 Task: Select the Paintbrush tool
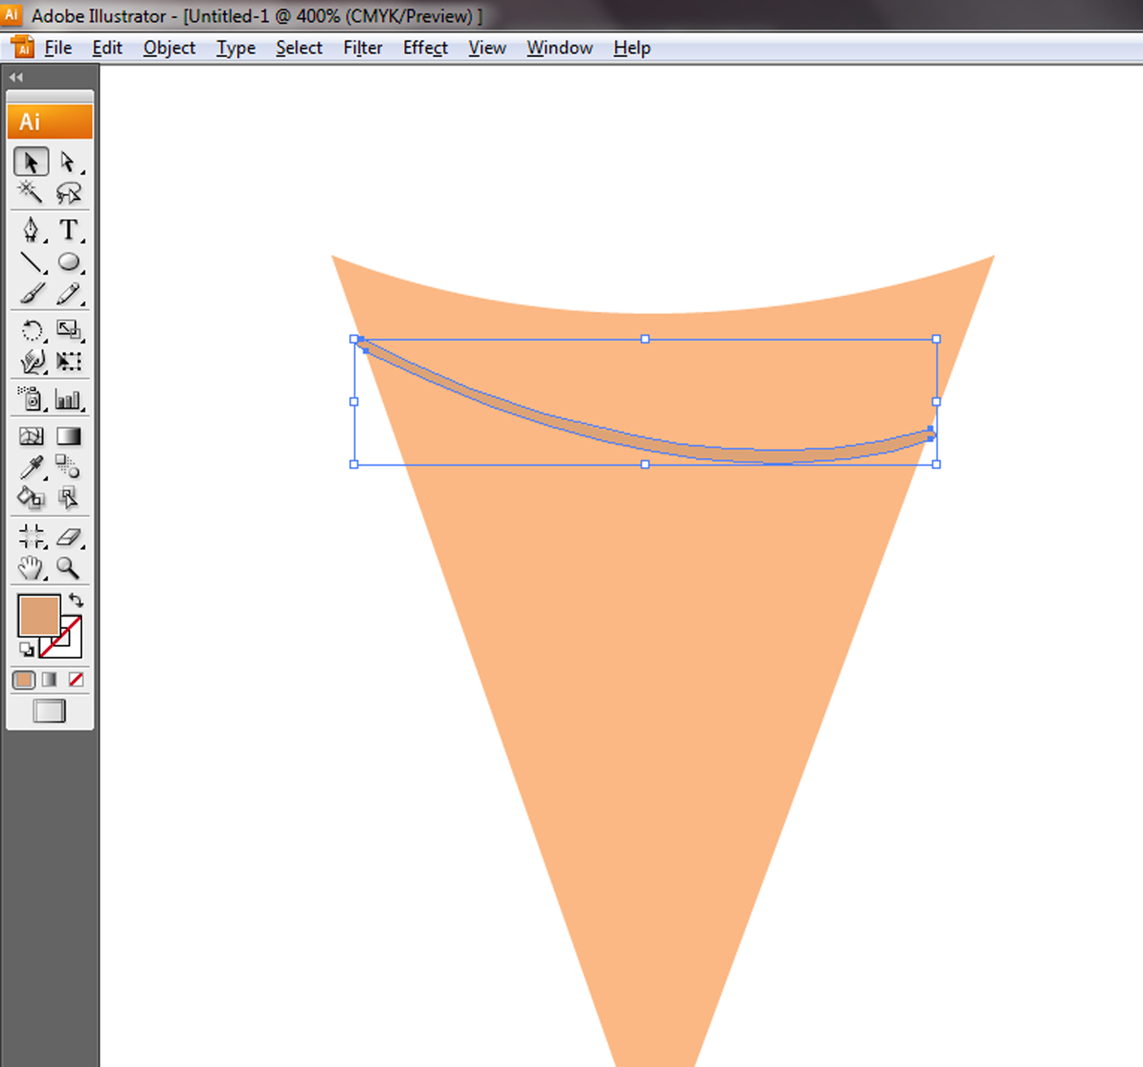click(31, 294)
